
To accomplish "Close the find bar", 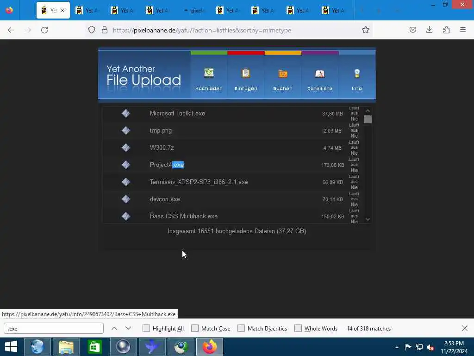I will tap(465, 328).
